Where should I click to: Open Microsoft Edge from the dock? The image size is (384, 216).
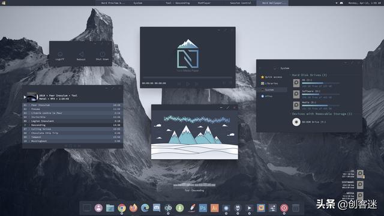click(x=145, y=208)
